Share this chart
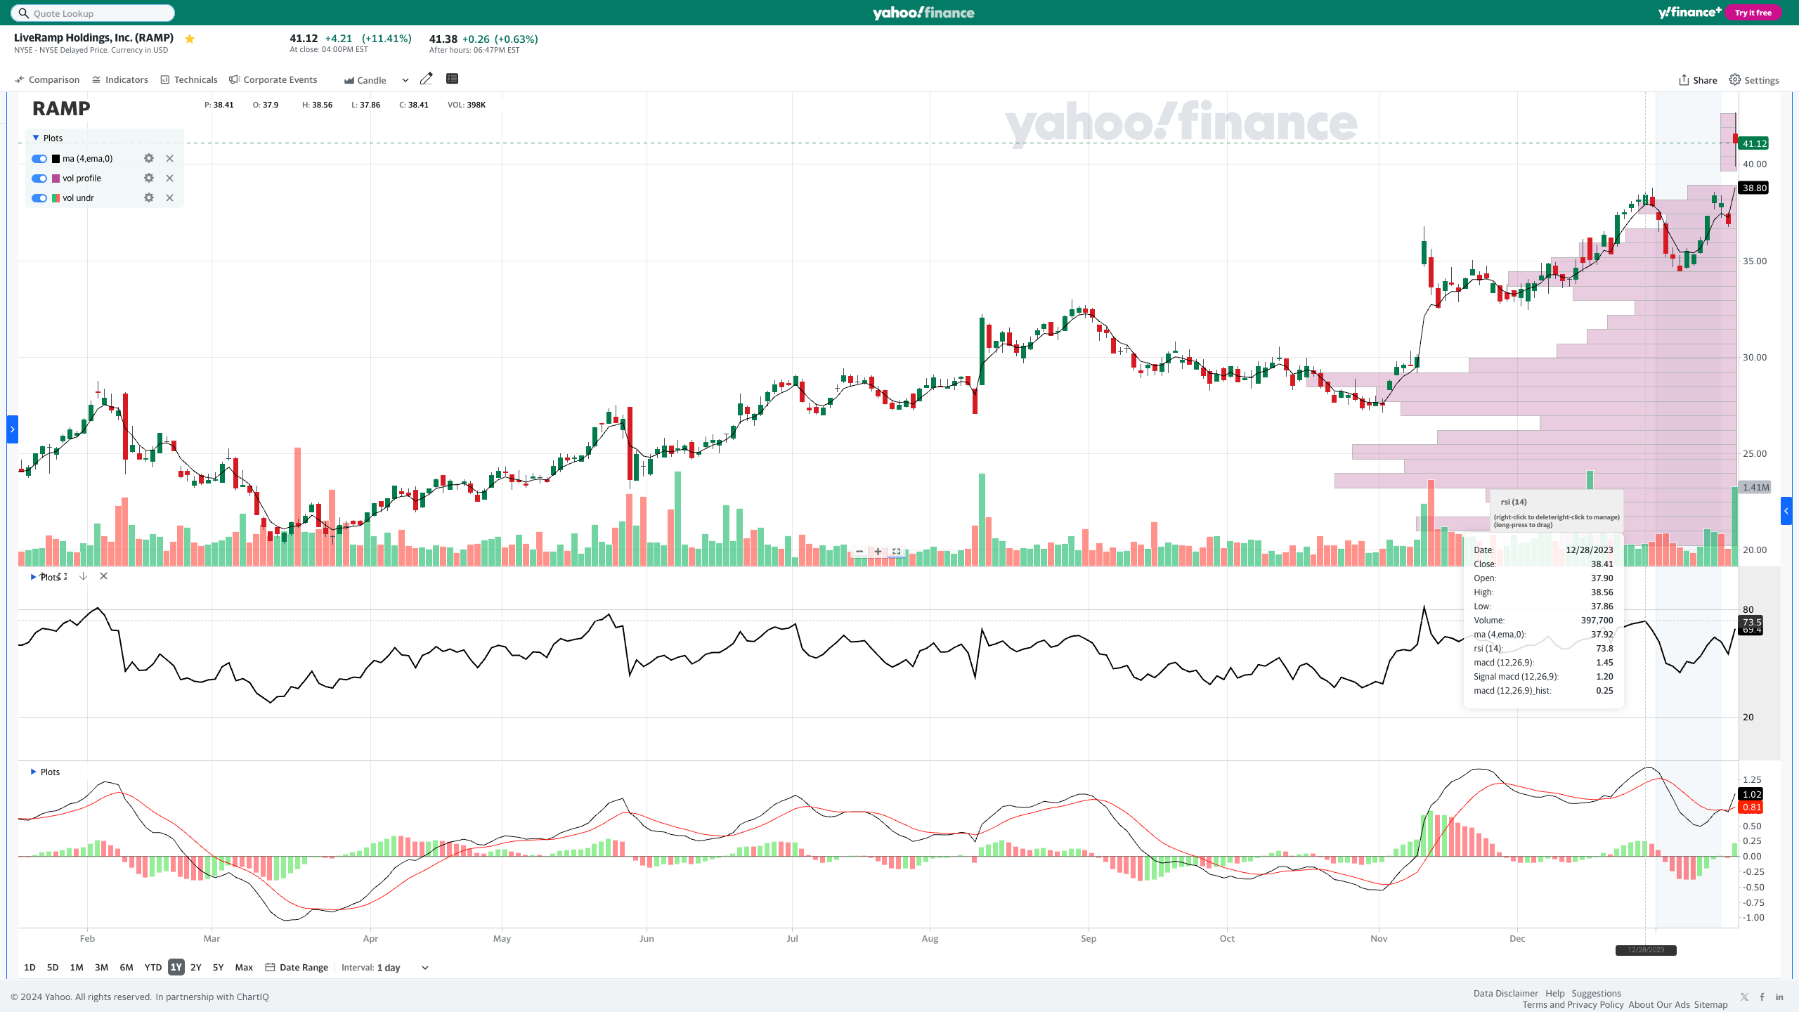 pyautogui.click(x=1697, y=80)
